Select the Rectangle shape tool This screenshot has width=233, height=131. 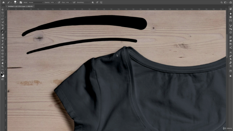coord(3,51)
